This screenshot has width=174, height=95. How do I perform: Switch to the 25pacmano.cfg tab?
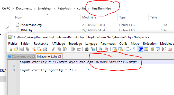point(21,56)
